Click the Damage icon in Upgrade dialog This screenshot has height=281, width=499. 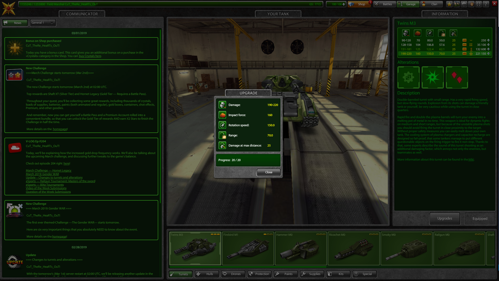click(222, 105)
